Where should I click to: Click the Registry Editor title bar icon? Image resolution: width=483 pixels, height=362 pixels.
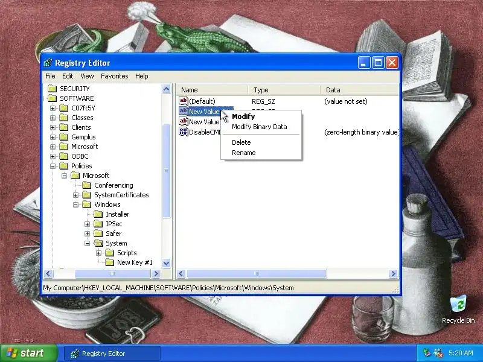point(48,63)
